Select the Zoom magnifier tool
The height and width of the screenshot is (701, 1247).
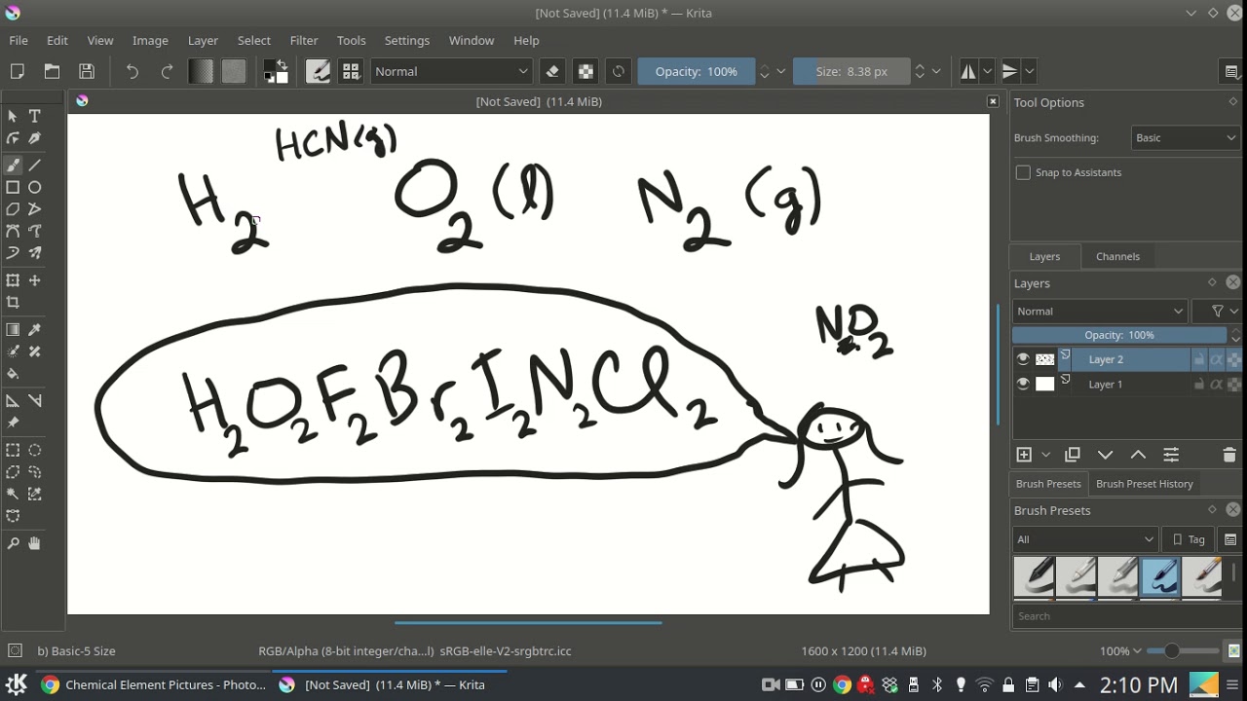(13, 543)
